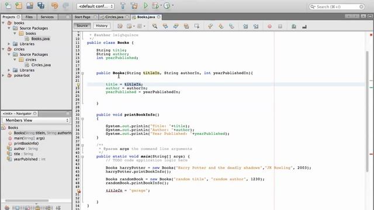Open the Debug Project dropdown arrow
Viewport: 374px width, 210px height.
161,6
